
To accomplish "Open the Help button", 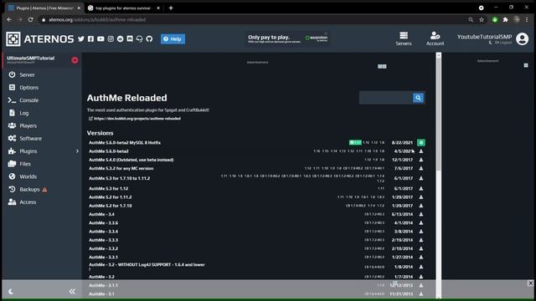I will coord(173,39).
